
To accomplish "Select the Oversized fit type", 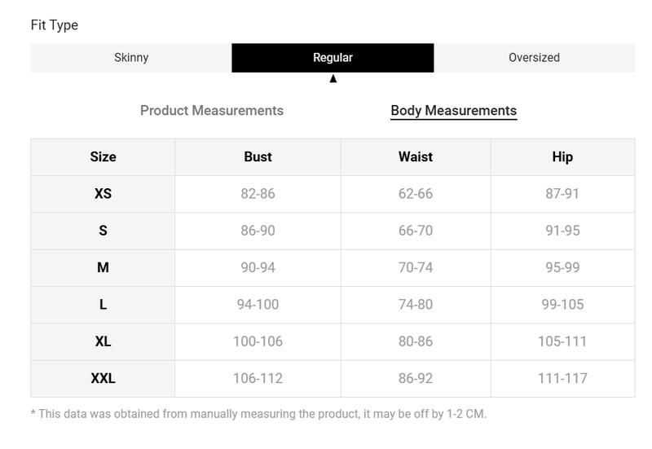I will [x=535, y=58].
